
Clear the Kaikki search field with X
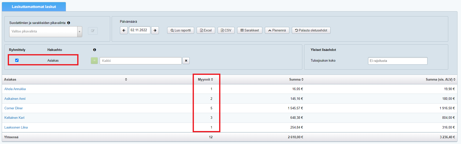[186, 61]
